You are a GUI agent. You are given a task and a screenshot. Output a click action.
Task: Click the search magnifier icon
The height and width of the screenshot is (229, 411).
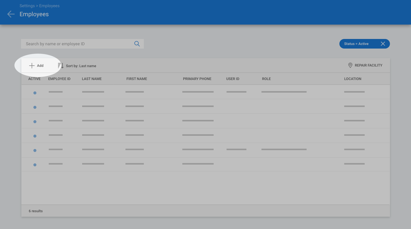pos(137,44)
